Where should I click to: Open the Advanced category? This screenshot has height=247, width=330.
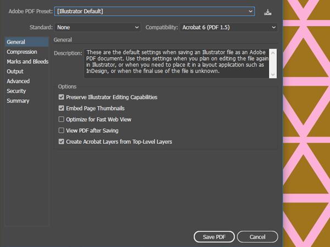coord(27,81)
